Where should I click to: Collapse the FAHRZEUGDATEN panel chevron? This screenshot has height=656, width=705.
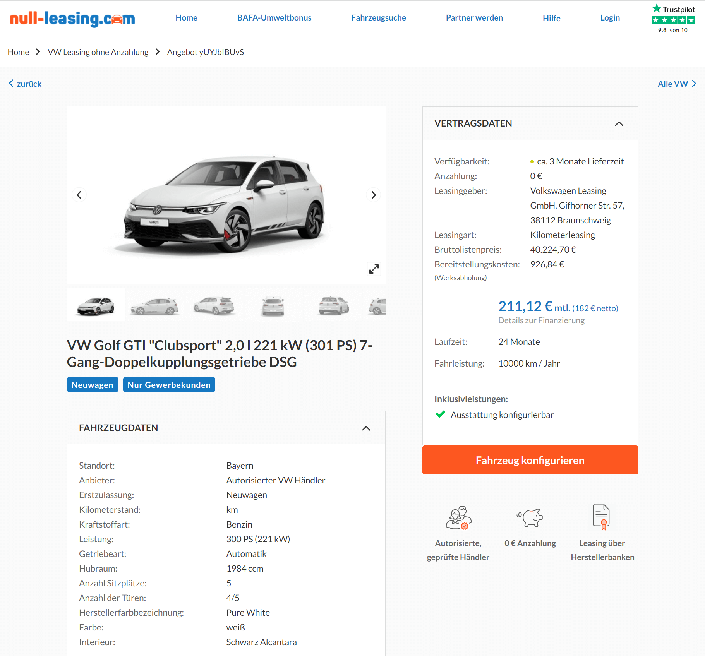tap(366, 428)
